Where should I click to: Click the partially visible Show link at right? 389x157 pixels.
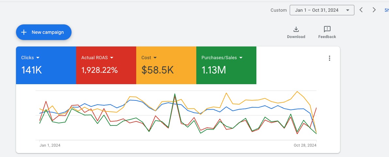pyautogui.click(x=387, y=10)
